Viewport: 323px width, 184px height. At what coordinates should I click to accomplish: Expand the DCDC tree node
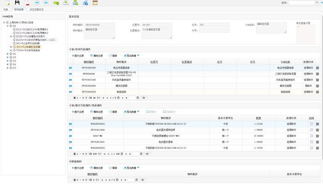[x=11, y=37]
